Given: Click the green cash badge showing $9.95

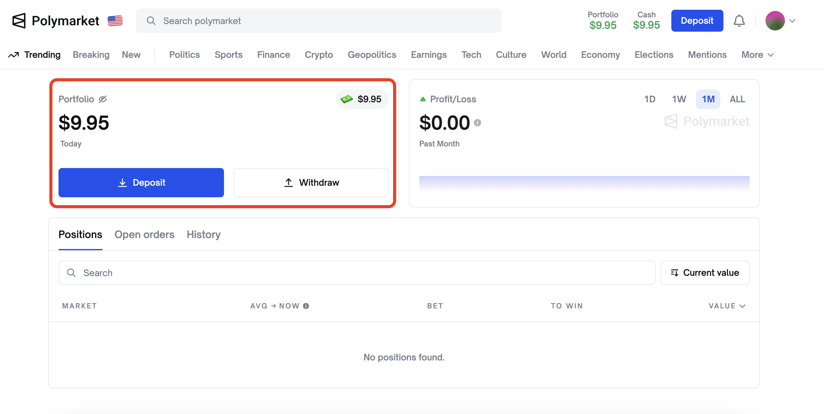Looking at the screenshot, I should 362,99.
